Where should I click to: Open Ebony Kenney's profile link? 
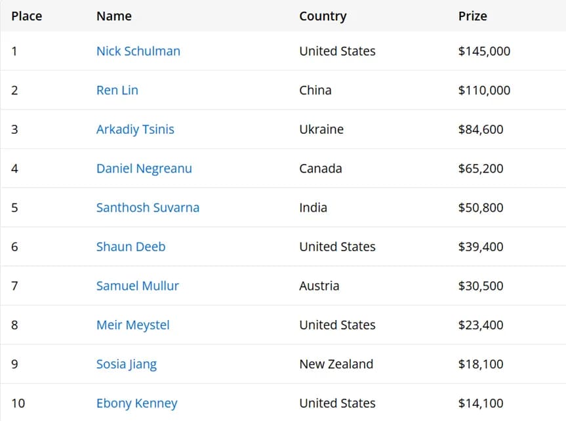point(137,403)
